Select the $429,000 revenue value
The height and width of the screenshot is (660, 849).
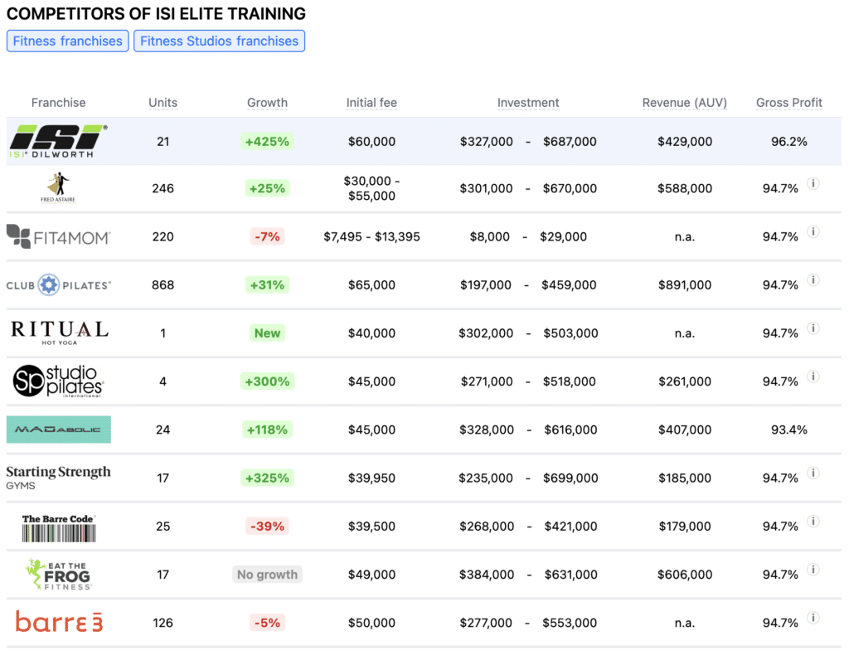point(684,141)
